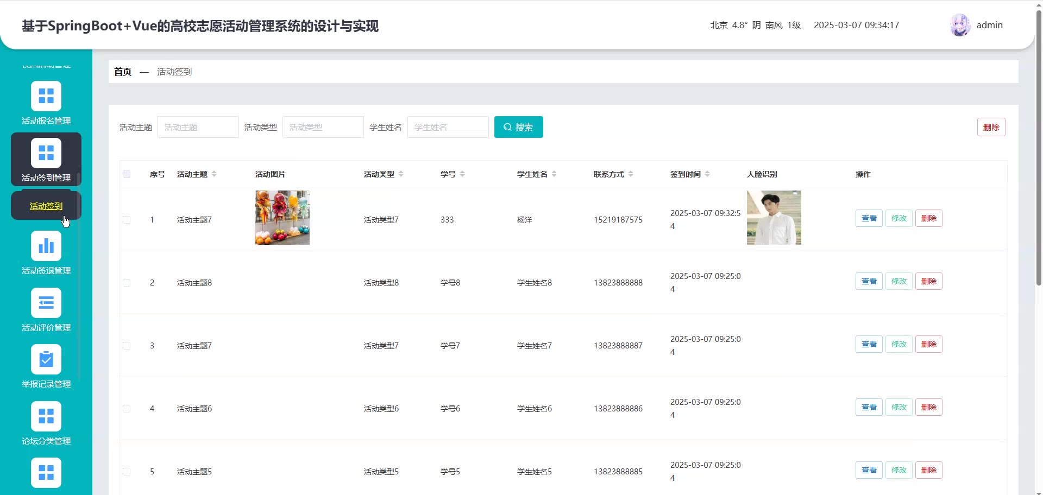Click the date time 2025-03-07 display
This screenshot has width=1043, height=495.
click(856, 25)
